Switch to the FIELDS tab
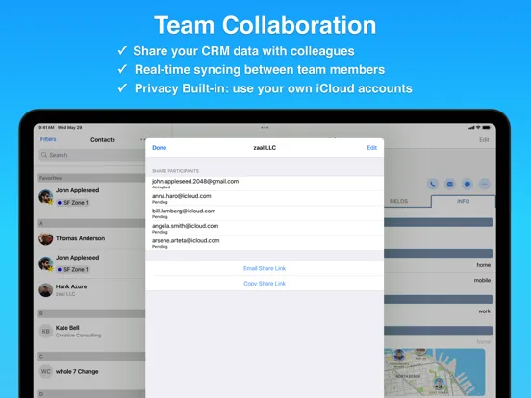531x398 pixels. 398,201
